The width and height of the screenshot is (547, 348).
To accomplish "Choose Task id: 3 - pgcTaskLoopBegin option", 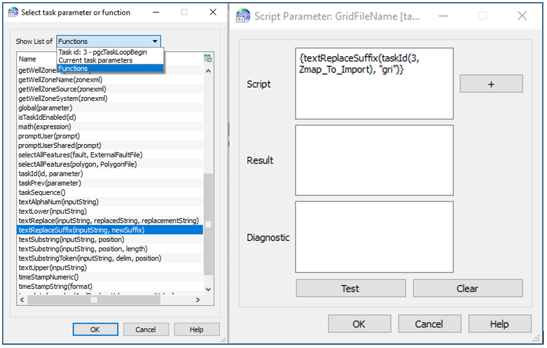I will click(x=103, y=52).
